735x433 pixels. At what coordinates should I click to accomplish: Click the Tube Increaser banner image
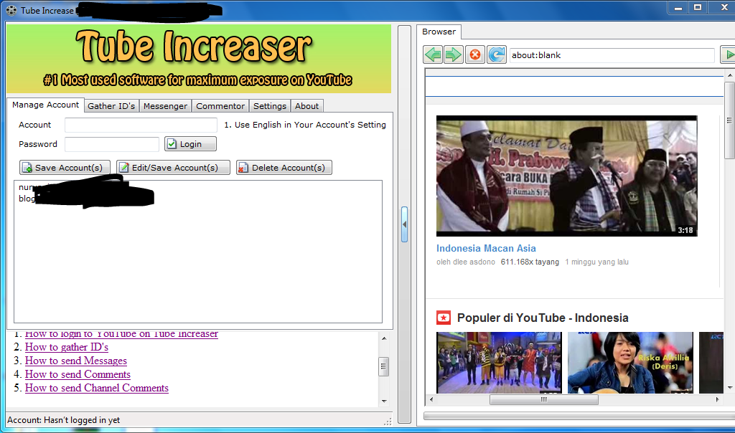click(x=199, y=59)
